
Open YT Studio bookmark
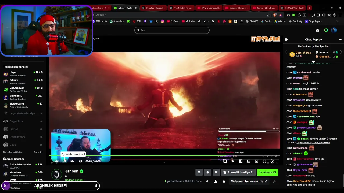[188, 21]
